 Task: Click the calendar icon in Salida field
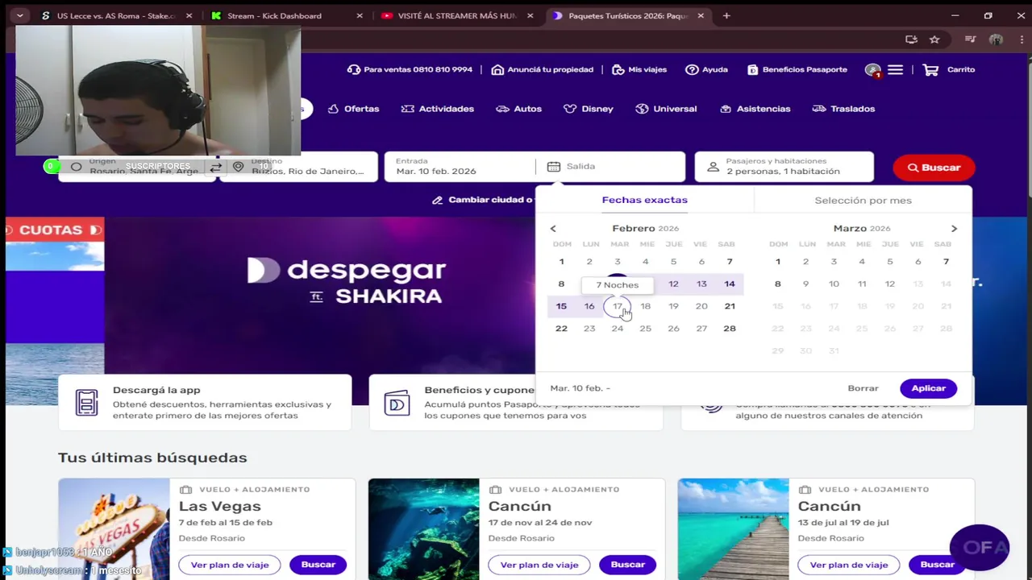coord(553,167)
